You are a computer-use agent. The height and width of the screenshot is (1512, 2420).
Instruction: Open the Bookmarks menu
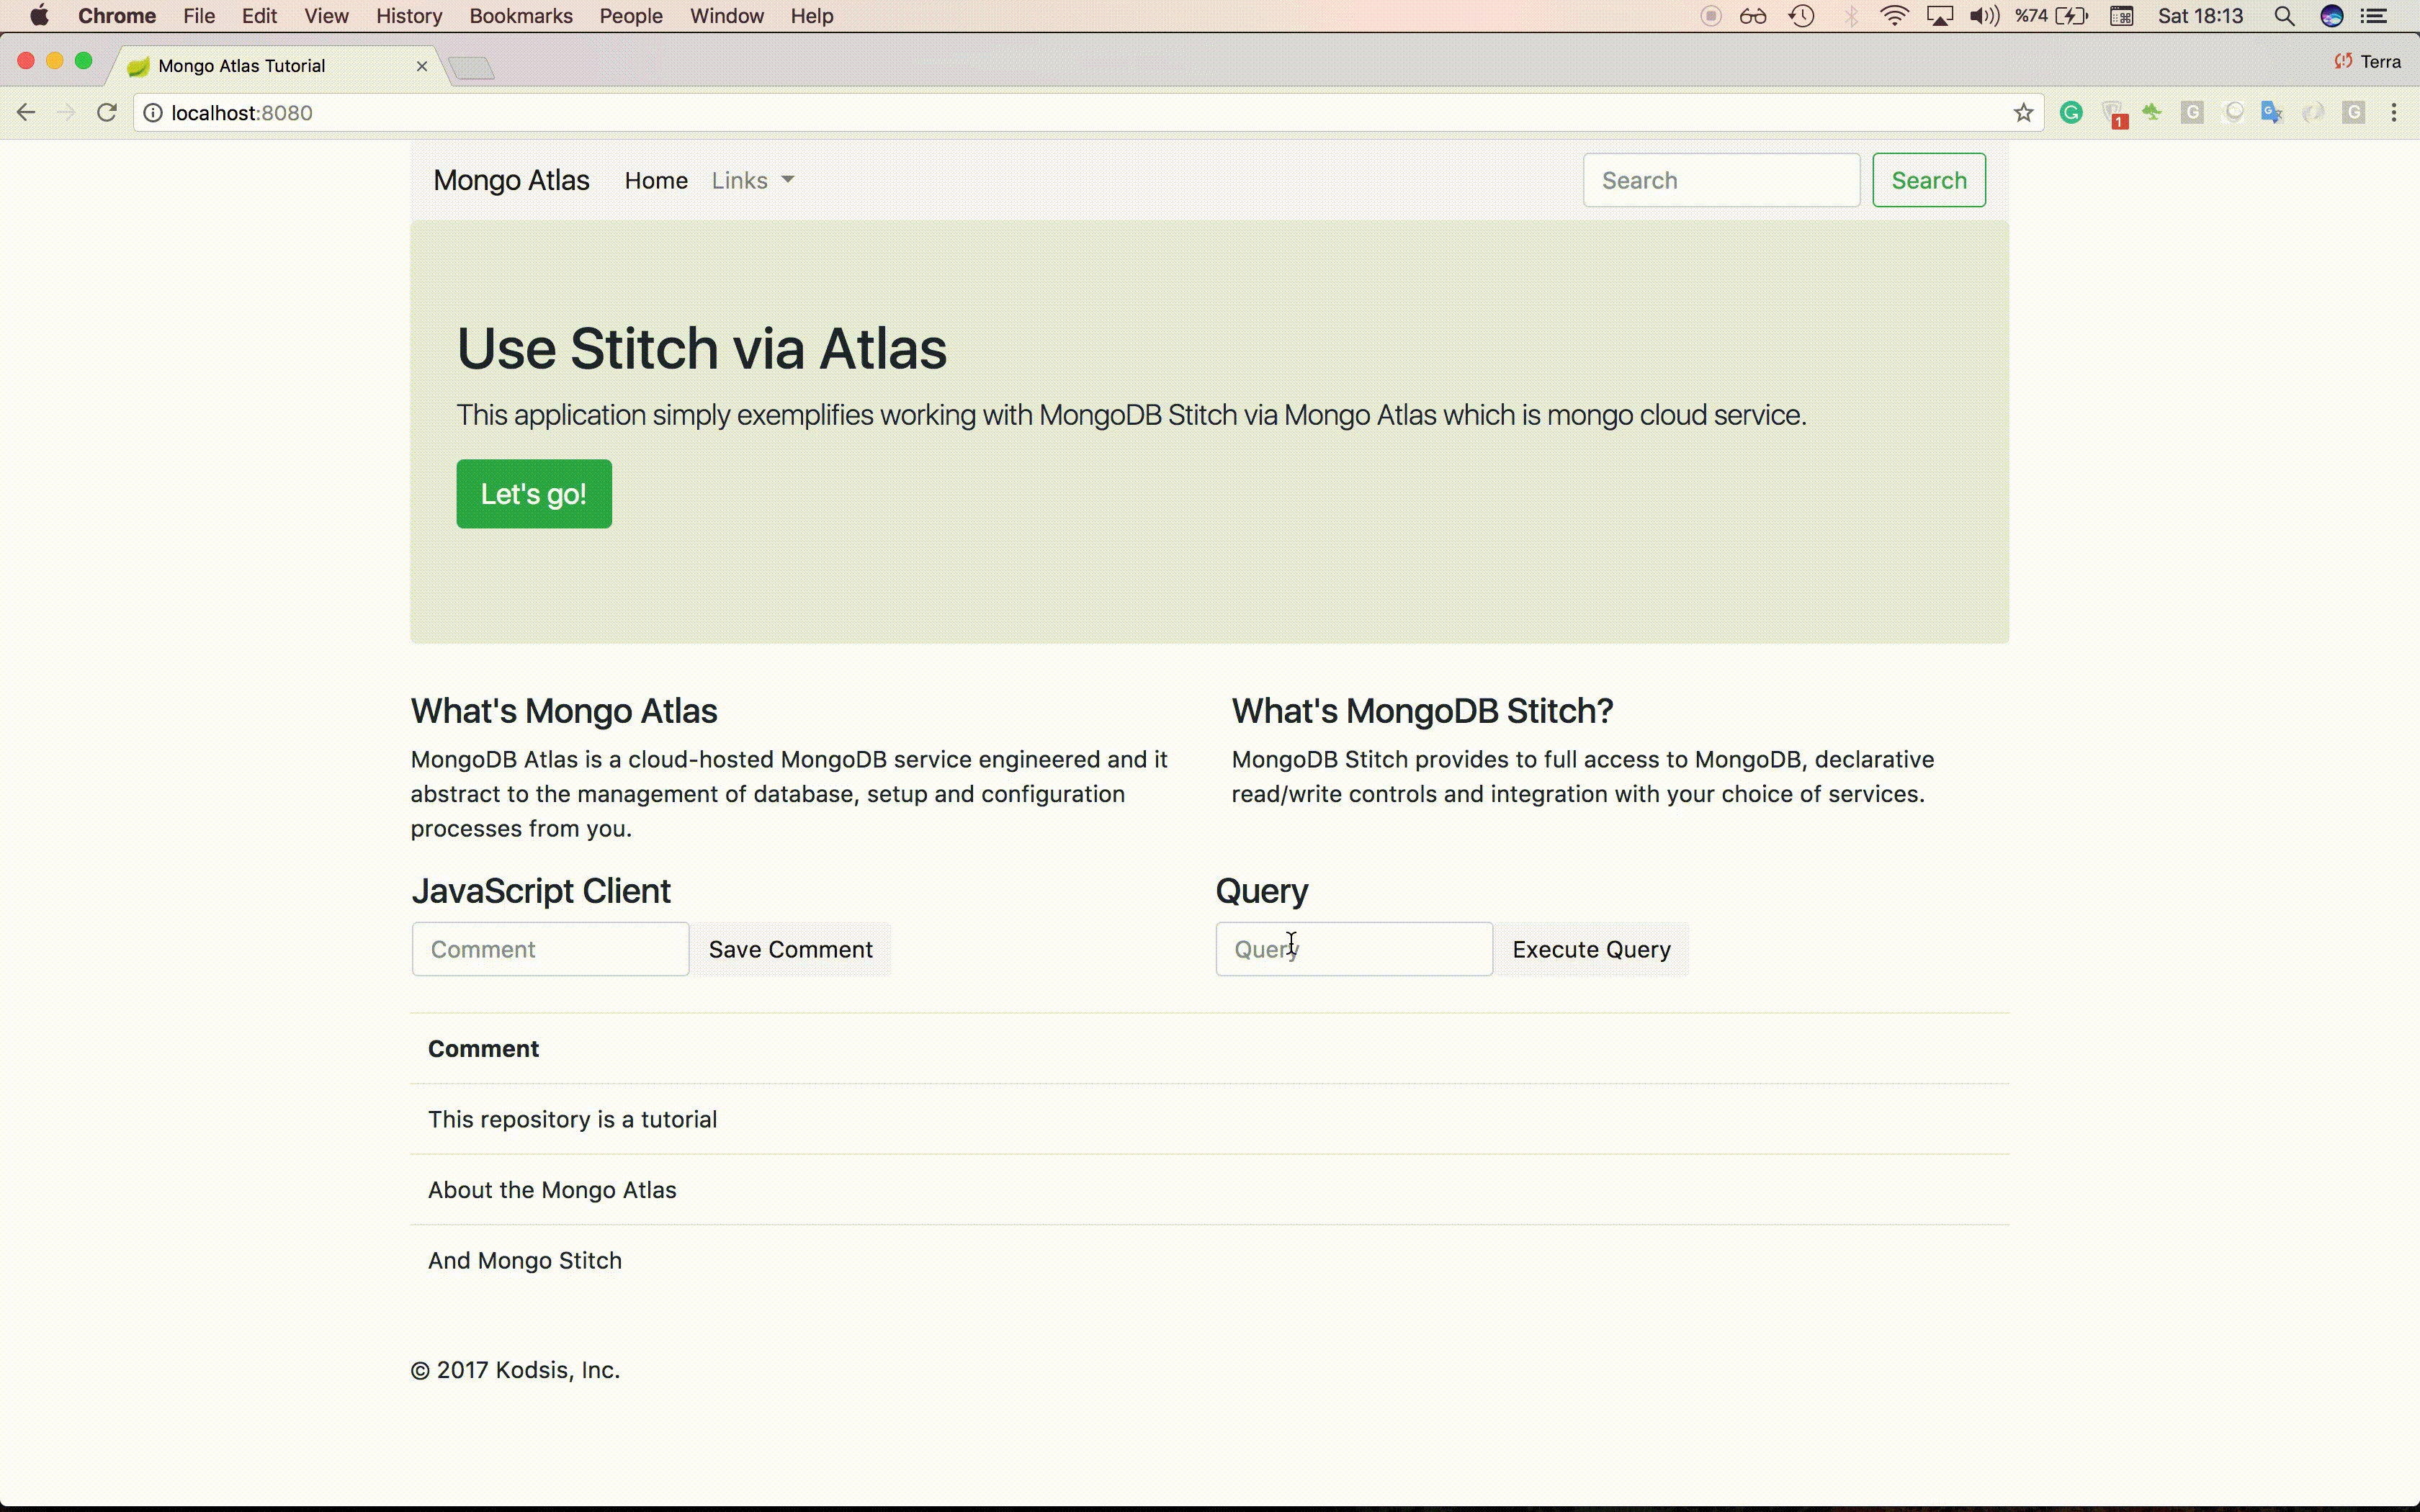520,16
